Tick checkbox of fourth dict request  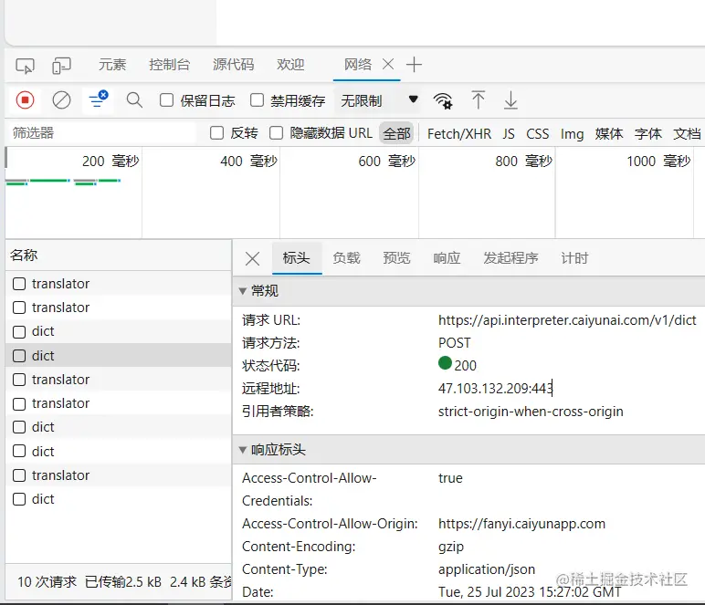(19, 451)
